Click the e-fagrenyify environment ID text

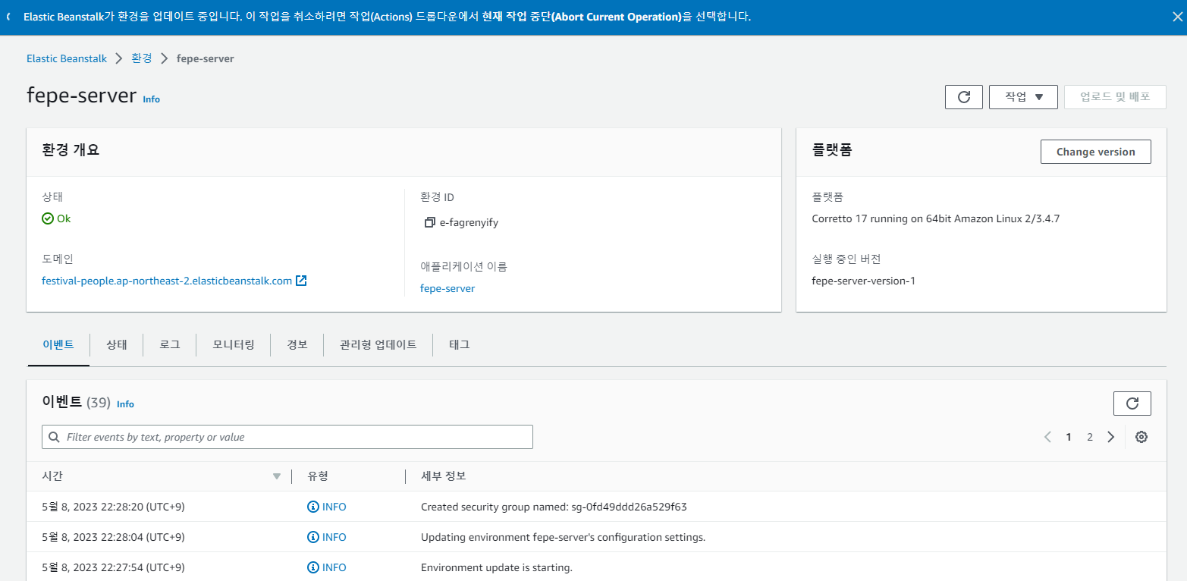[469, 223]
